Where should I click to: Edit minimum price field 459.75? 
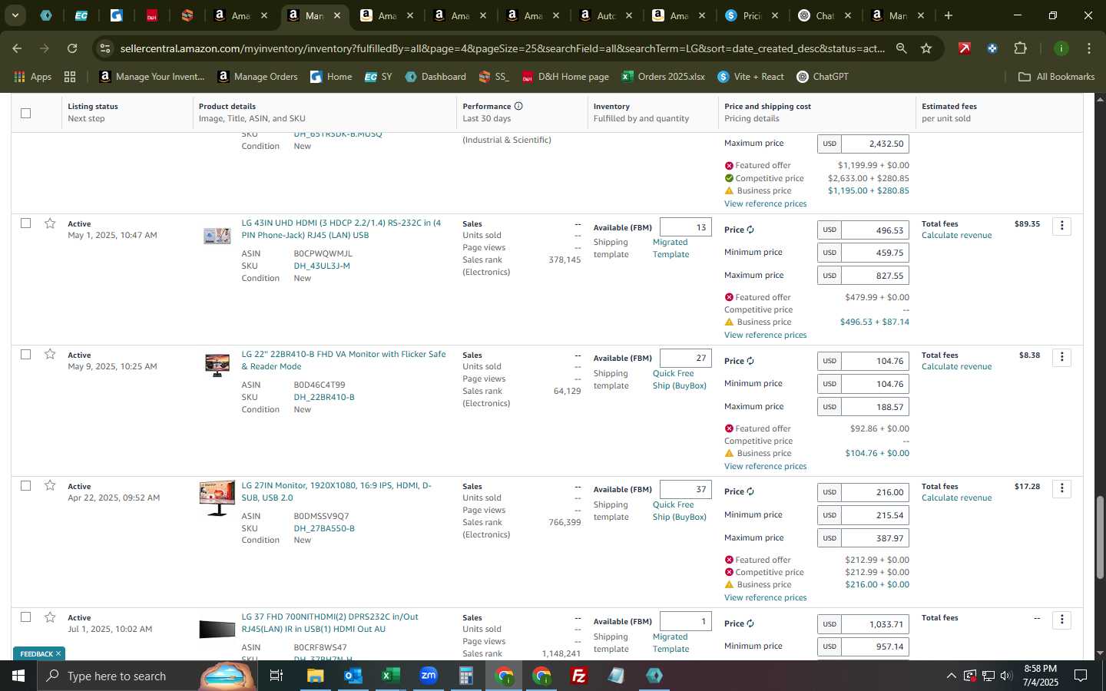point(875,253)
